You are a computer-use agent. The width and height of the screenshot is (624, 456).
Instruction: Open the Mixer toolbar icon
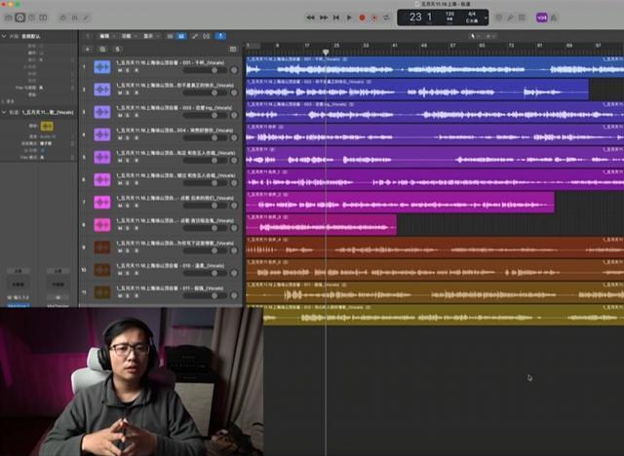[75, 18]
